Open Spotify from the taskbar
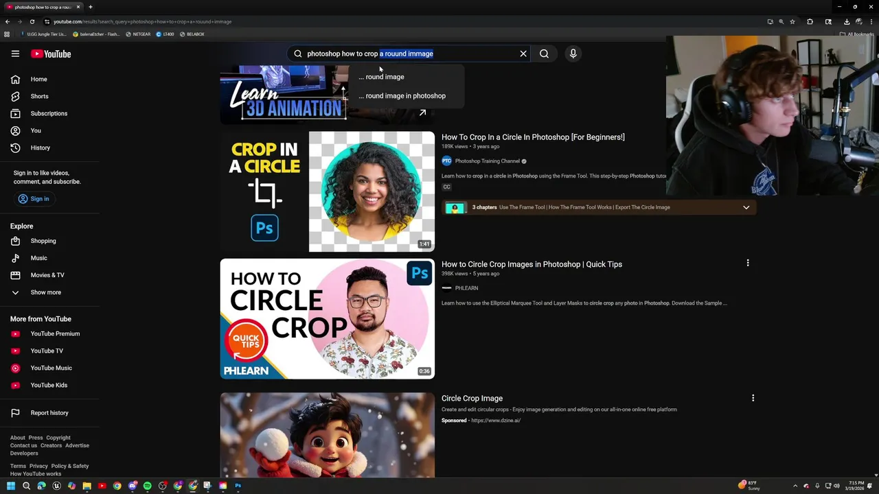 (148, 486)
